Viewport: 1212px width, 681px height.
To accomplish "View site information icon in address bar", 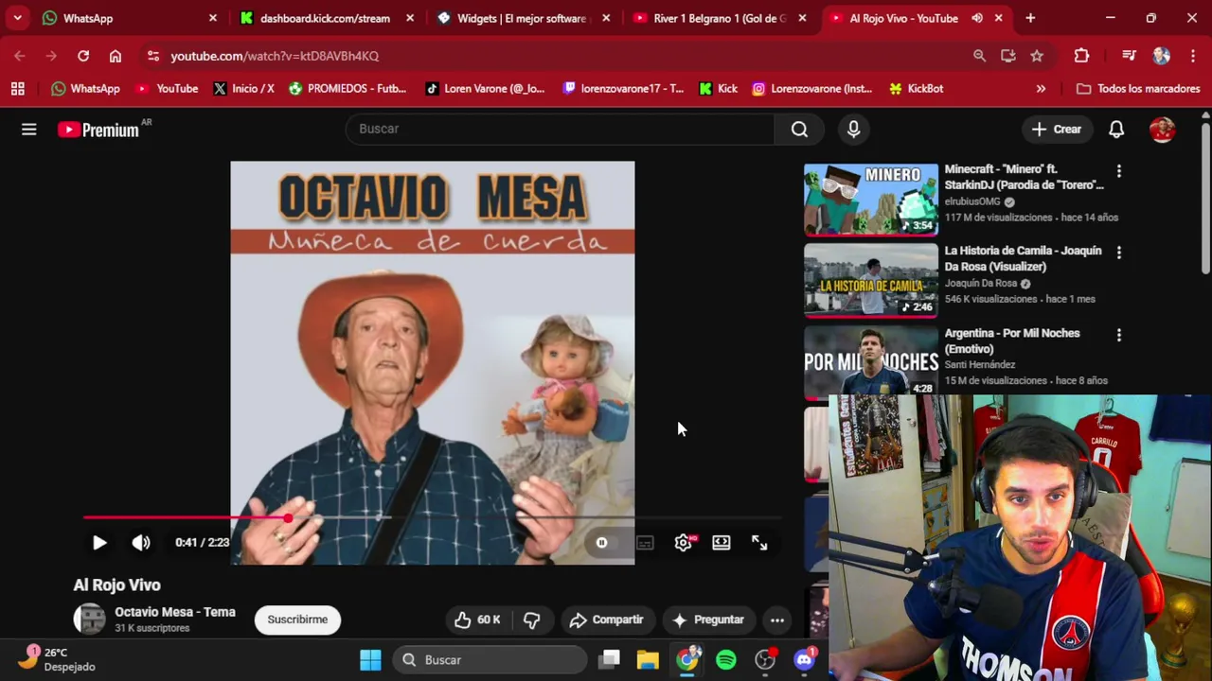I will 153,56.
